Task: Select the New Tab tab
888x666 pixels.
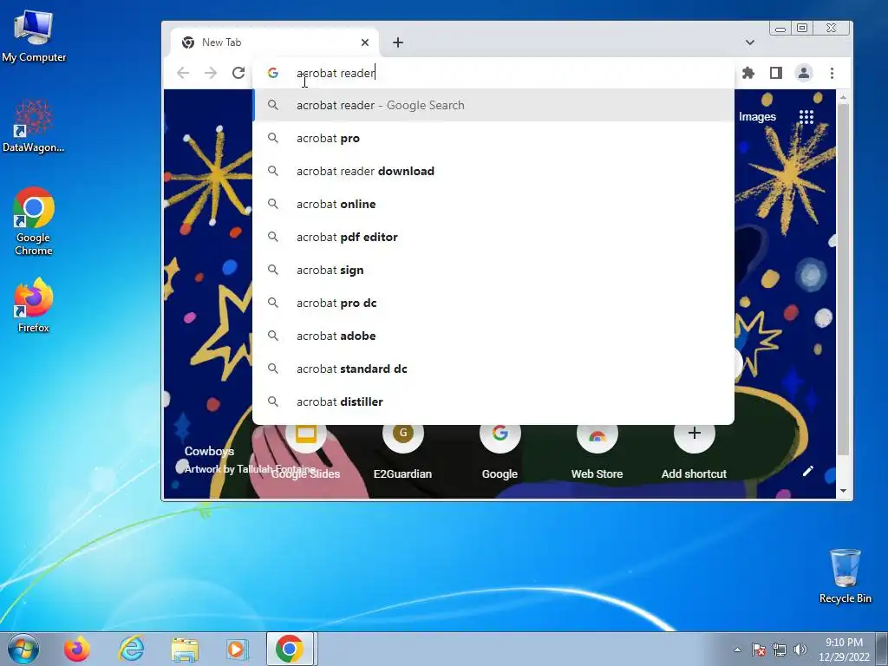Action: click(x=275, y=42)
